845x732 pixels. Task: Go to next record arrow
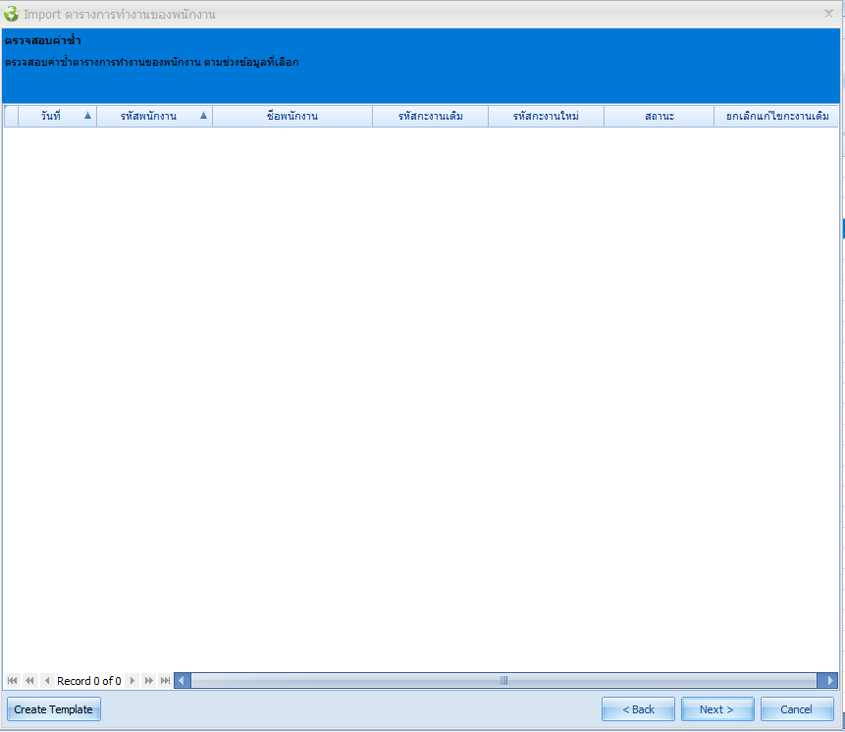tap(132, 680)
